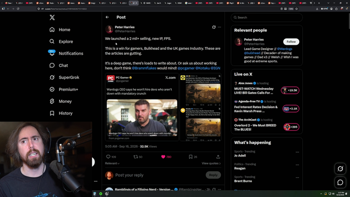Viewport: 350px width, 197px height.
Task: Open the lower right Kotaku screenshot image
Action: [203, 128]
